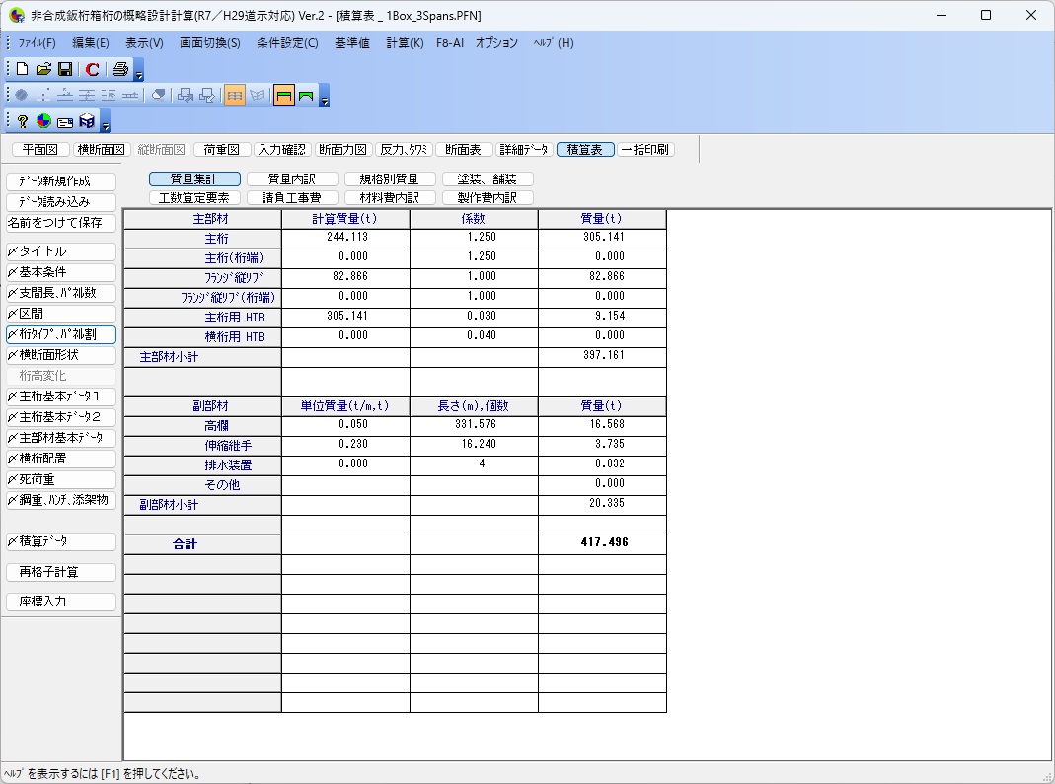Open the 条件設定(C) menu
Screen dimensions: 1055x784
287,43
